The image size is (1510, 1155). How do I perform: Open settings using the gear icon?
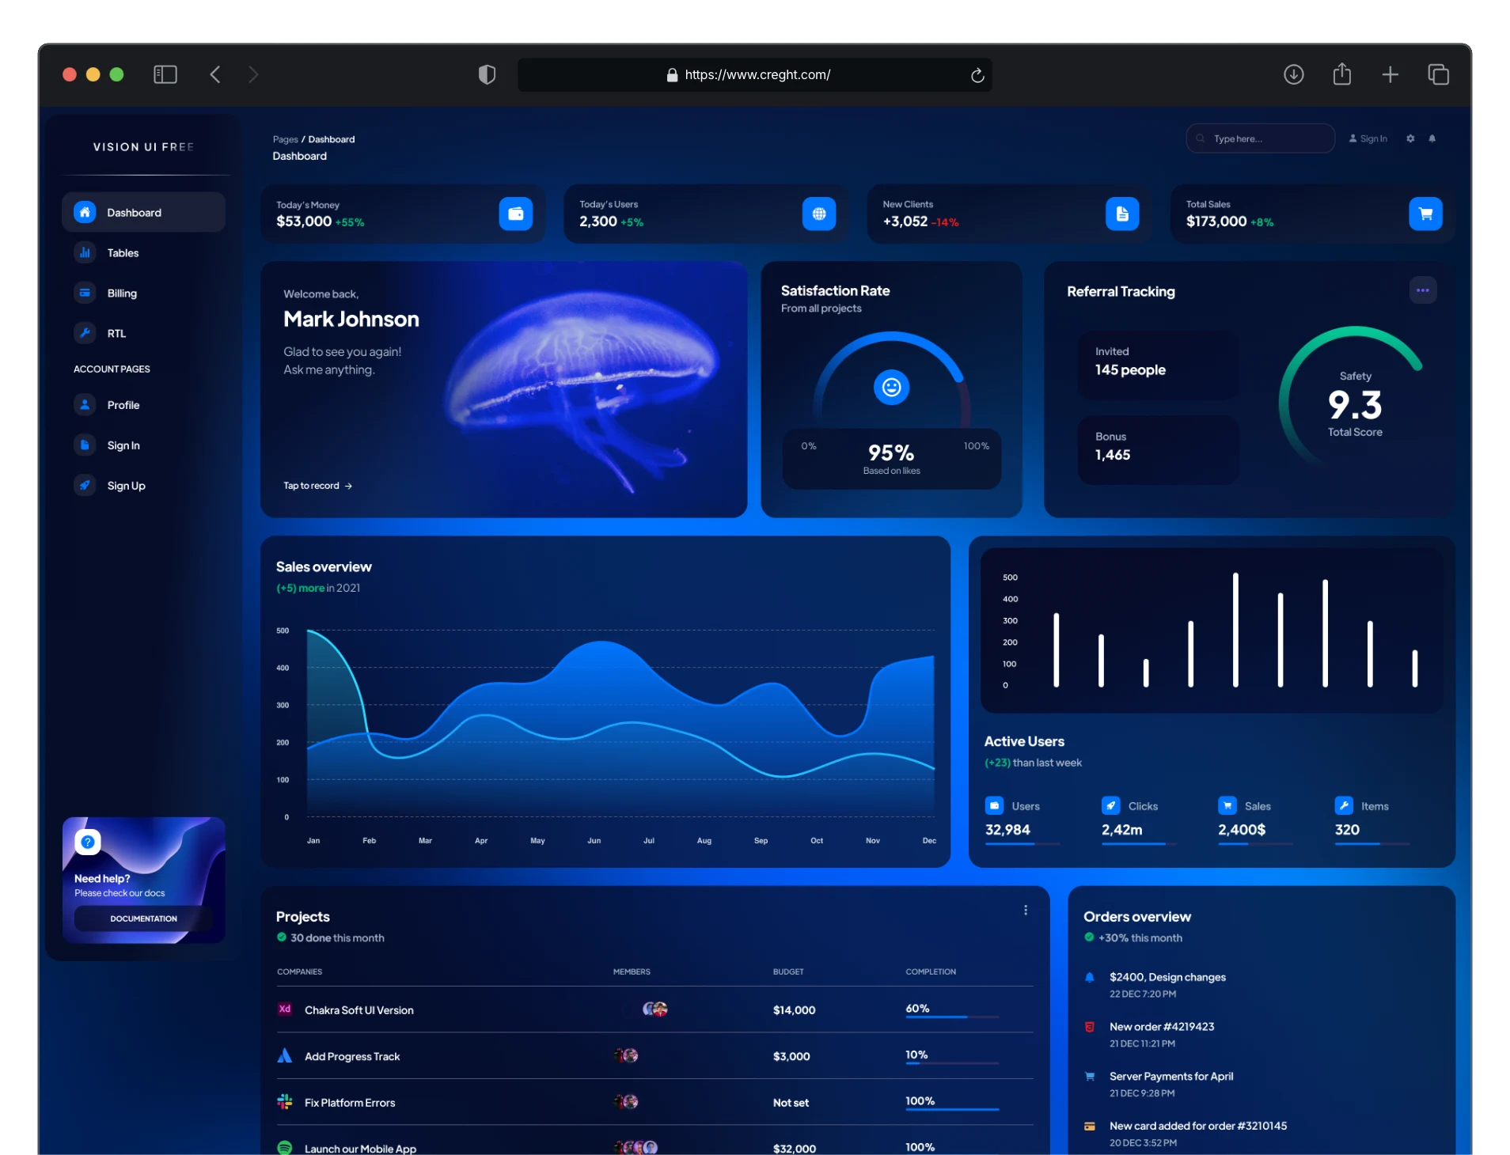[1409, 138]
